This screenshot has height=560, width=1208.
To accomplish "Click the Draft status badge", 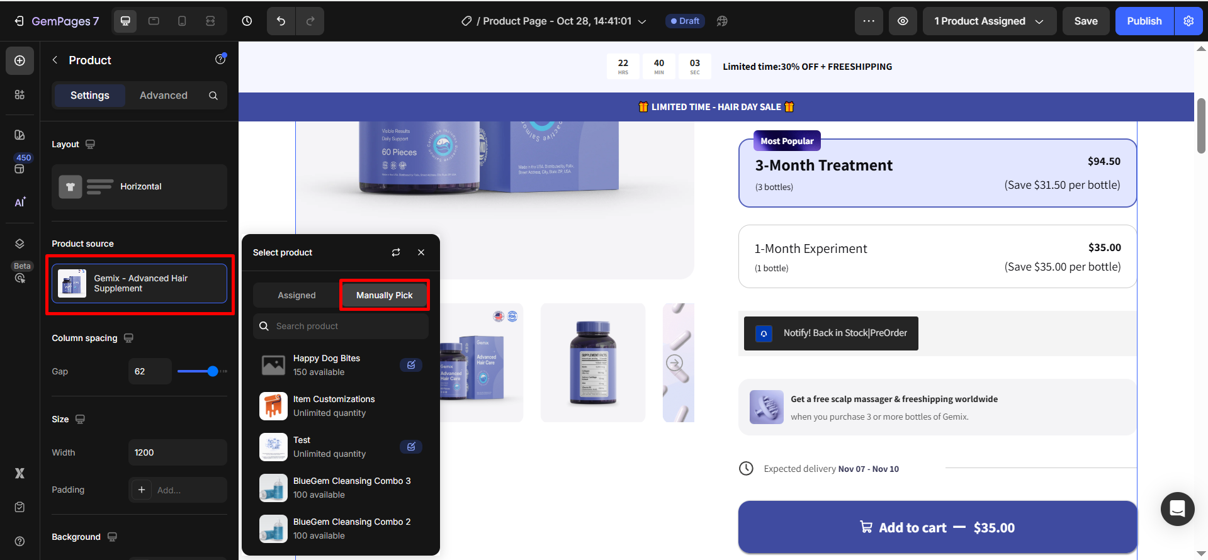I will tap(685, 21).
